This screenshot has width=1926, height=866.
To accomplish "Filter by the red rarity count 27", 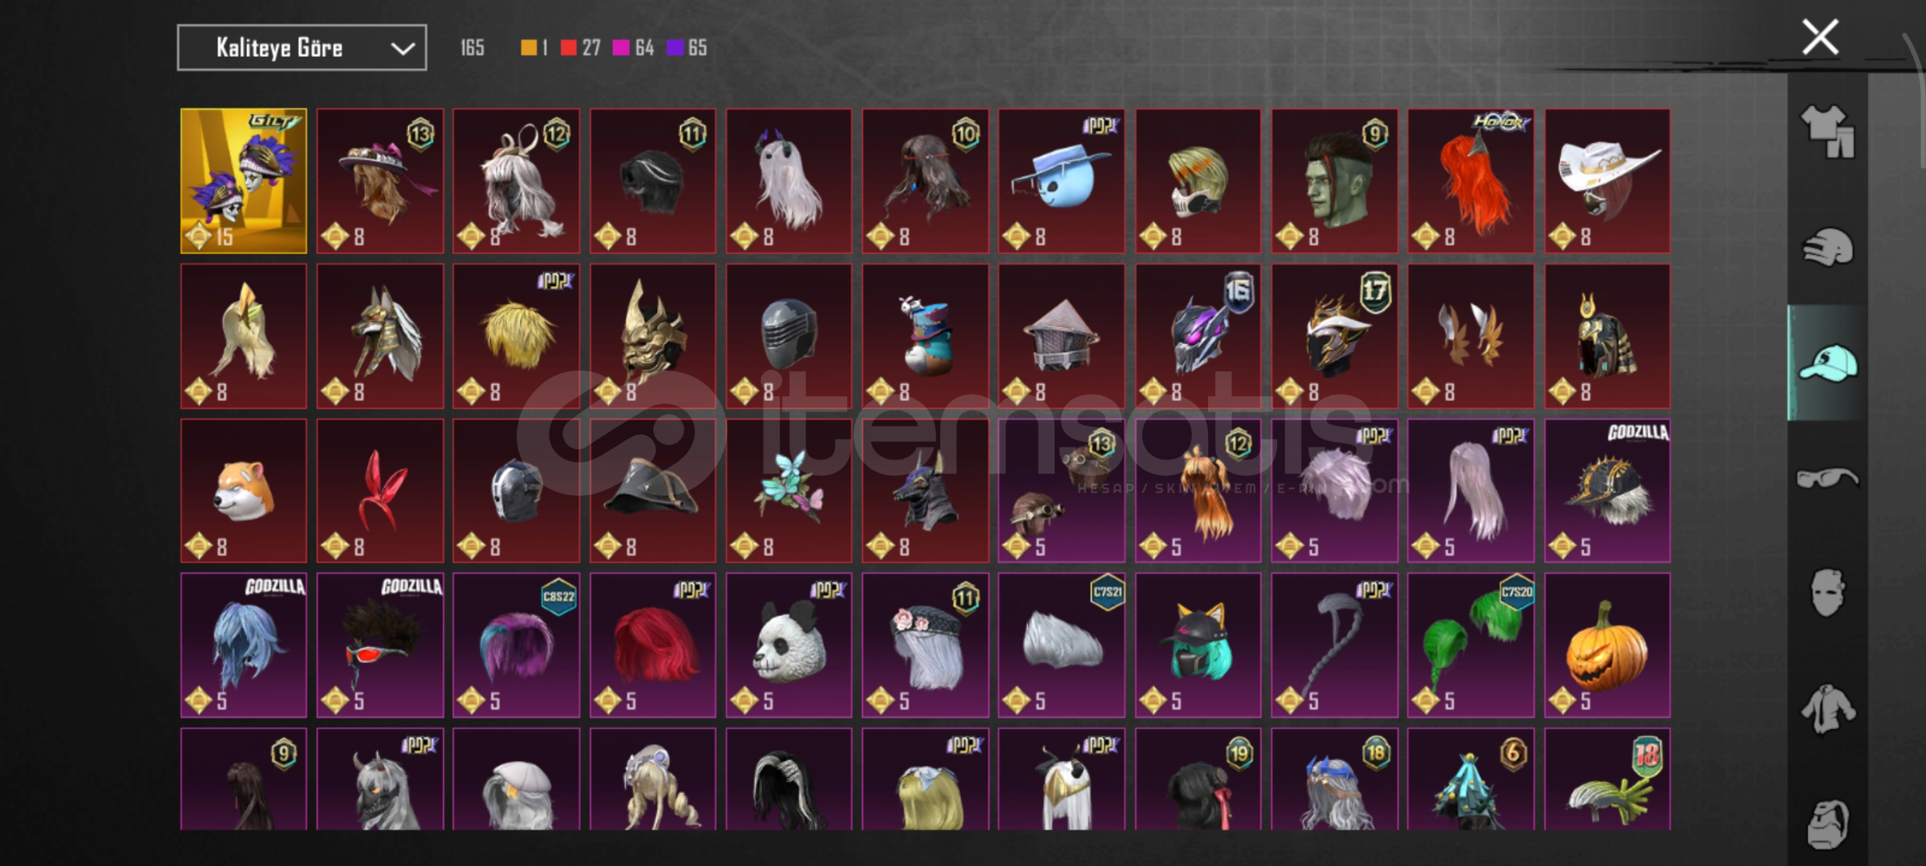I will (x=581, y=48).
